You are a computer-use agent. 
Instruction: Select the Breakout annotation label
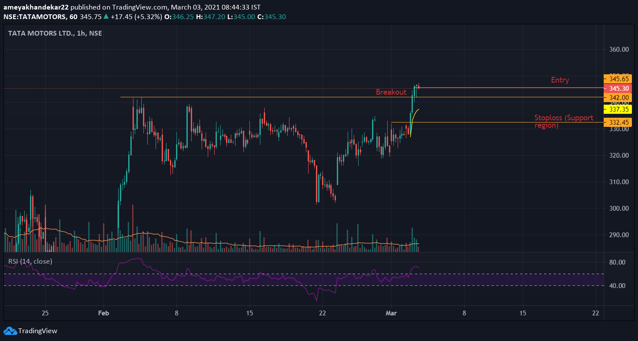point(391,92)
